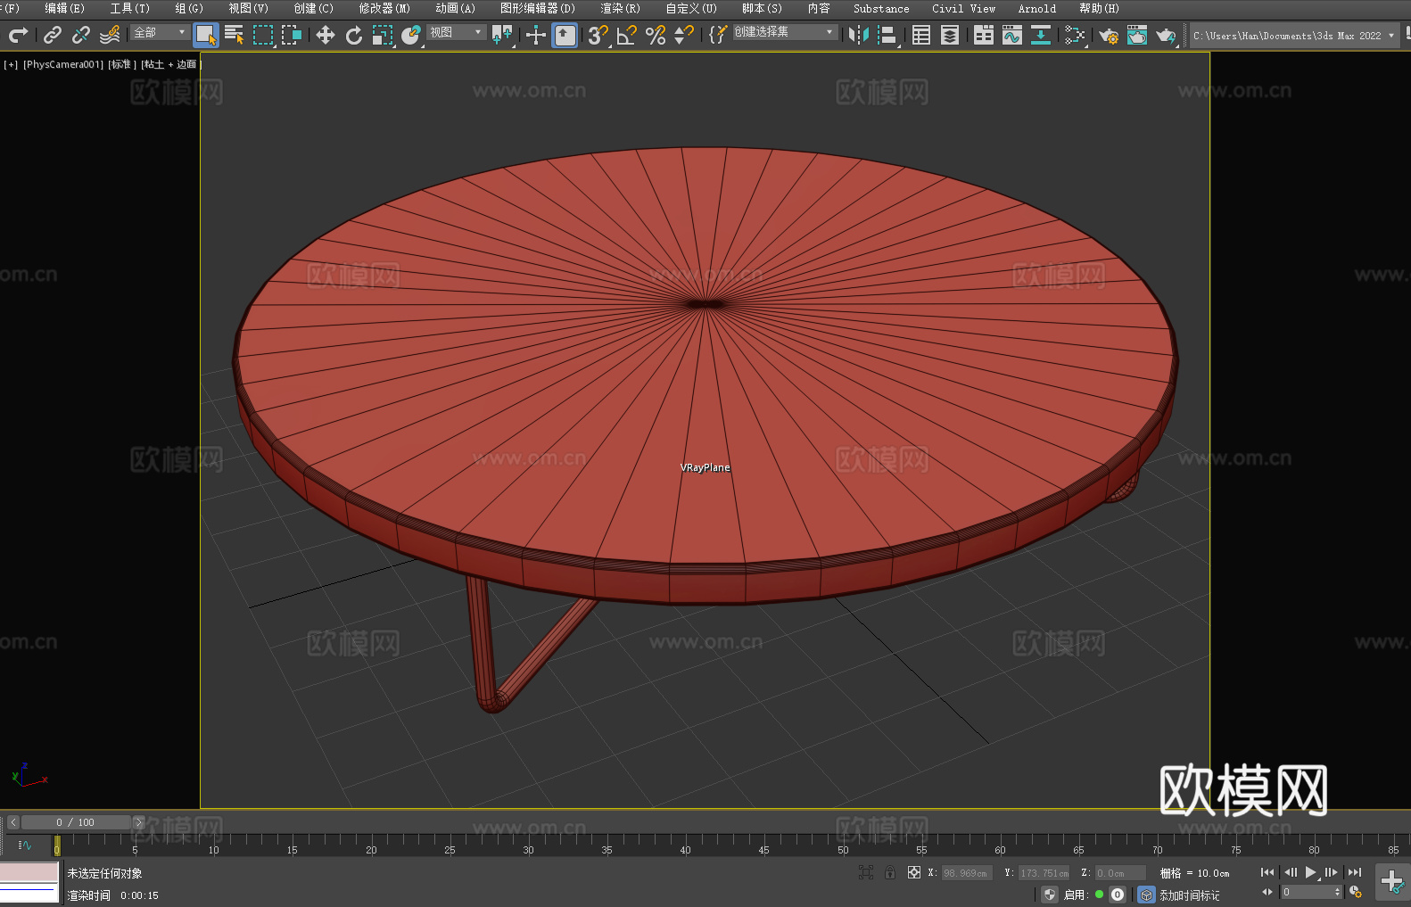Toggle the Ribbon display icon
This screenshot has width=1411, height=907.
coord(984,35)
